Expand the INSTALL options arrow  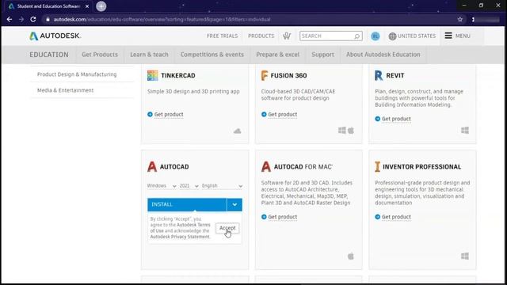coord(234,204)
